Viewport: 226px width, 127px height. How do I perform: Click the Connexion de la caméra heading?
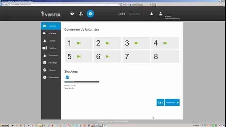tap(82, 30)
